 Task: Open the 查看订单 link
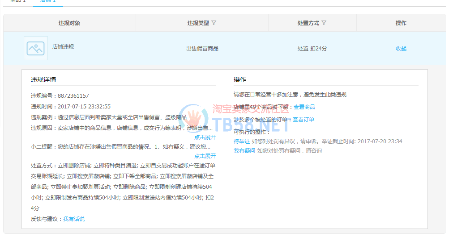point(303,120)
